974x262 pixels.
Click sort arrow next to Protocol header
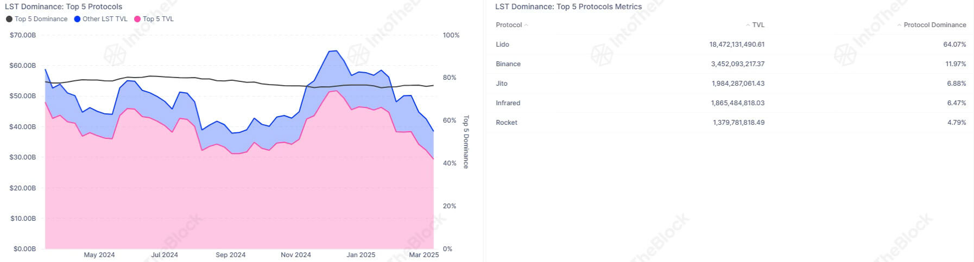526,25
